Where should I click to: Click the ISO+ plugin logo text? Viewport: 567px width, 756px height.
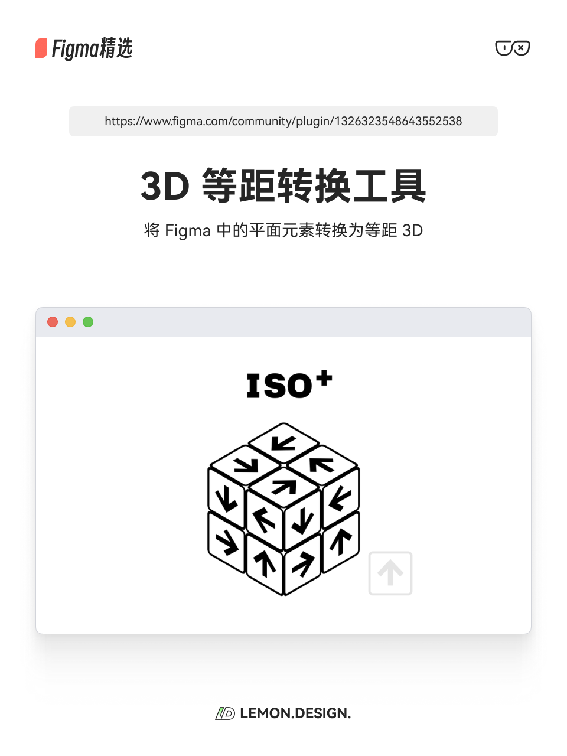(x=289, y=385)
